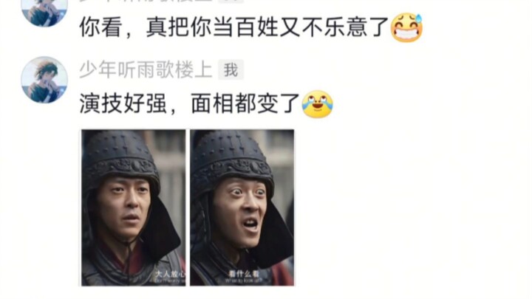Tap the helmet in the left image
532x299 pixels.
120,157
